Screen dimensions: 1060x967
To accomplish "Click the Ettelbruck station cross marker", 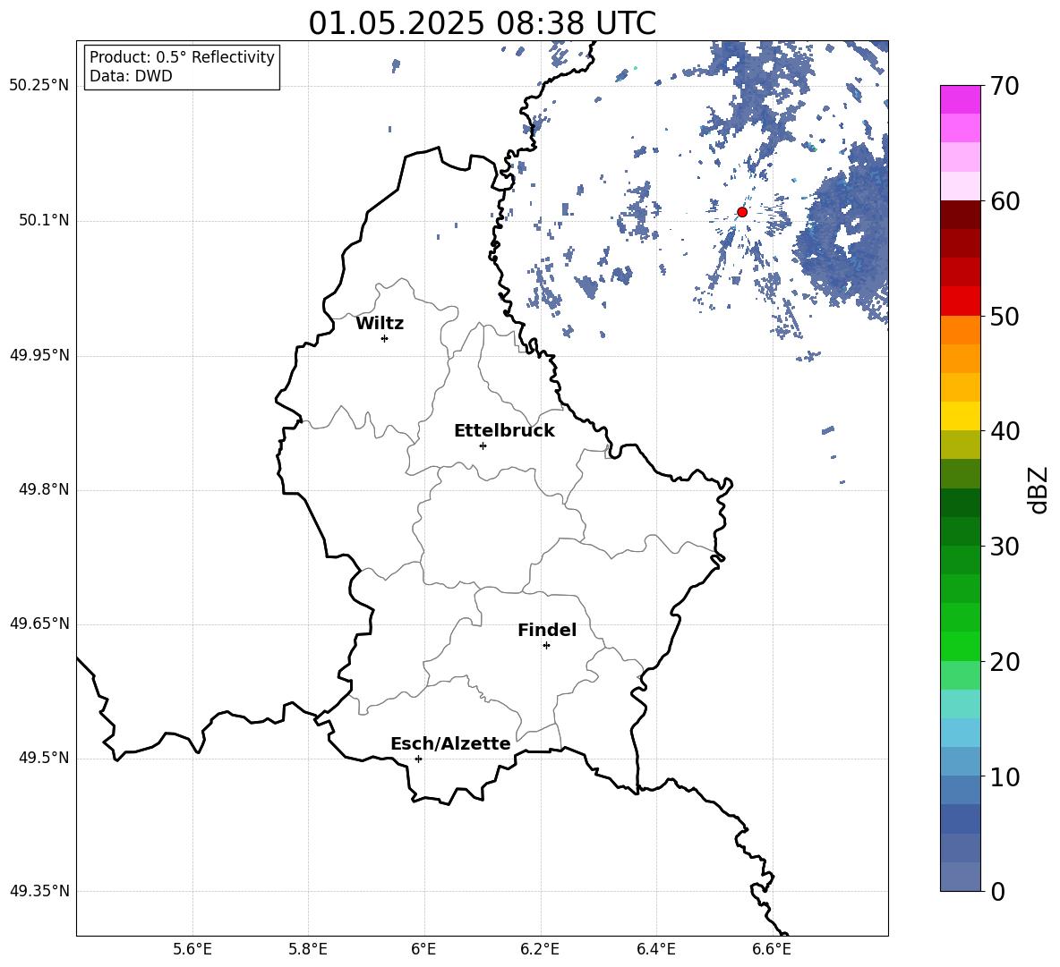I will click(x=483, y=445).
